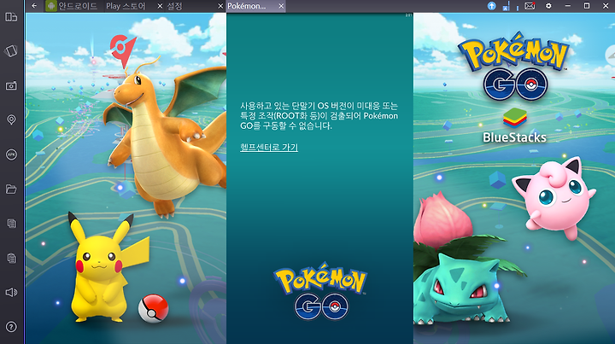Click the blue upgrade arrow icon
615x344 pixels.
491,6
